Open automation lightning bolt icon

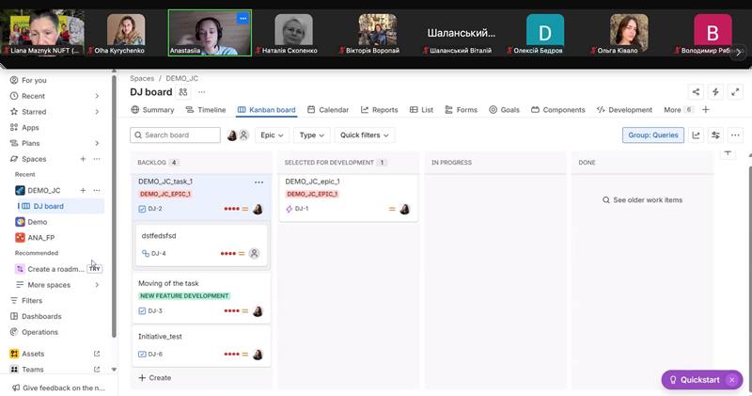pos(715,91)
